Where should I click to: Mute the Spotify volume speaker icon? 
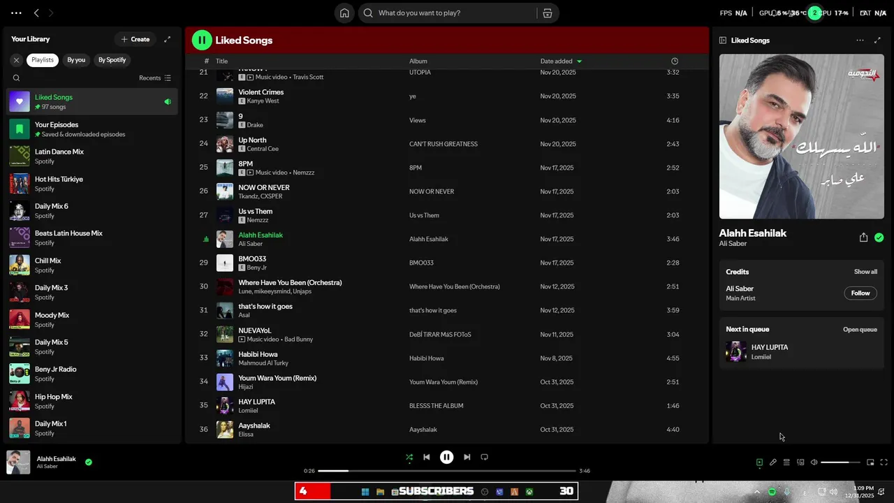[814, 462]
